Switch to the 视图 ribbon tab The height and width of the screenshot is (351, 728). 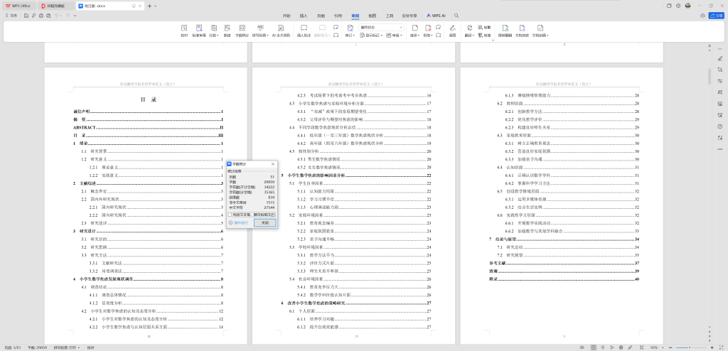(x=372, y=15)
